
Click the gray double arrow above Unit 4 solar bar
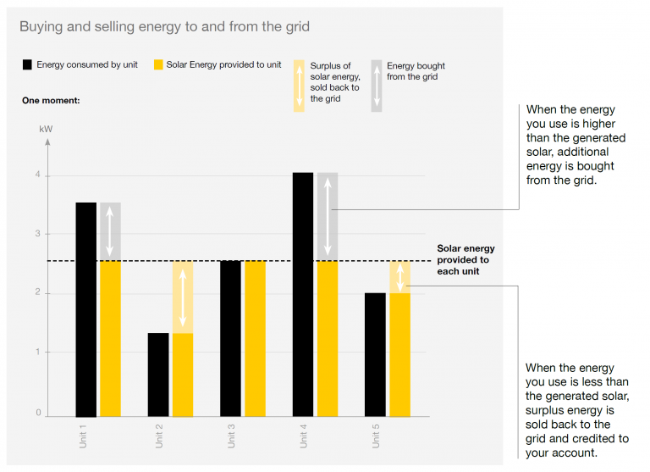coord(328,217)
